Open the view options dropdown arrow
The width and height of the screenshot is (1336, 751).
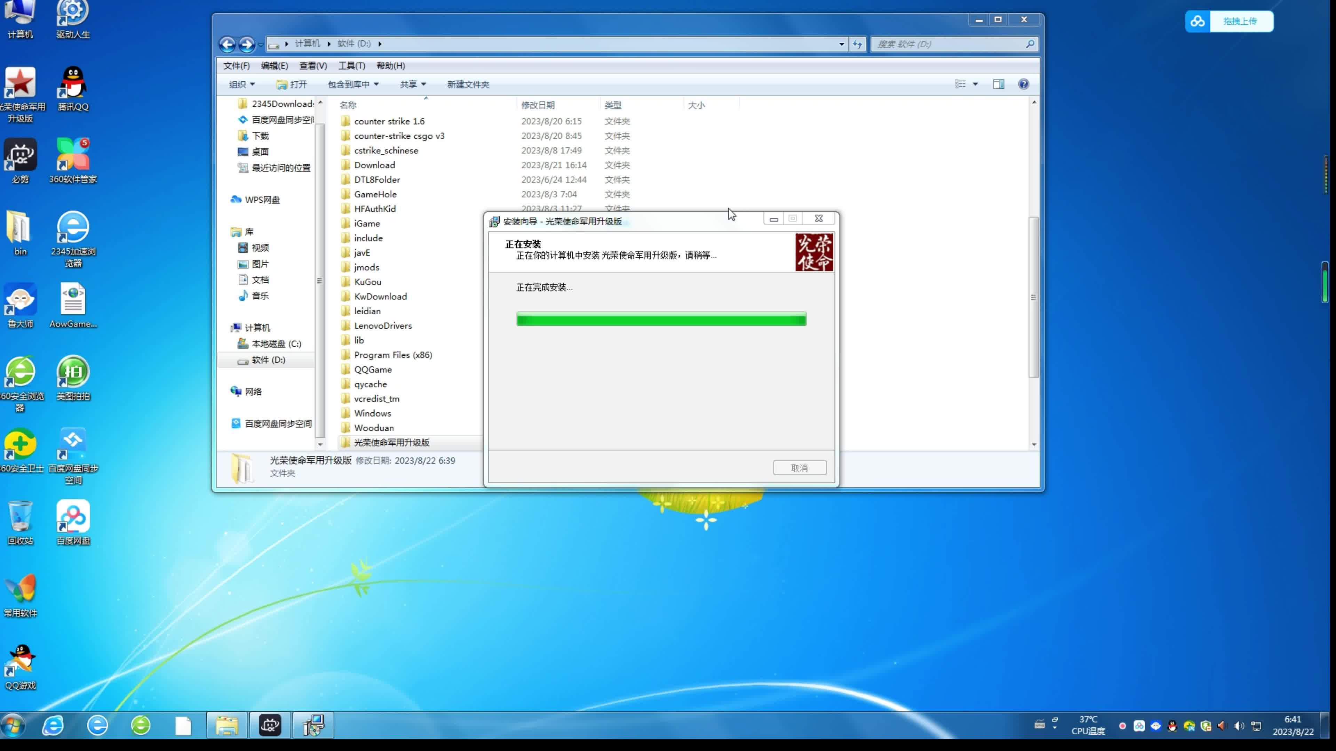click(x=975, y=84)
